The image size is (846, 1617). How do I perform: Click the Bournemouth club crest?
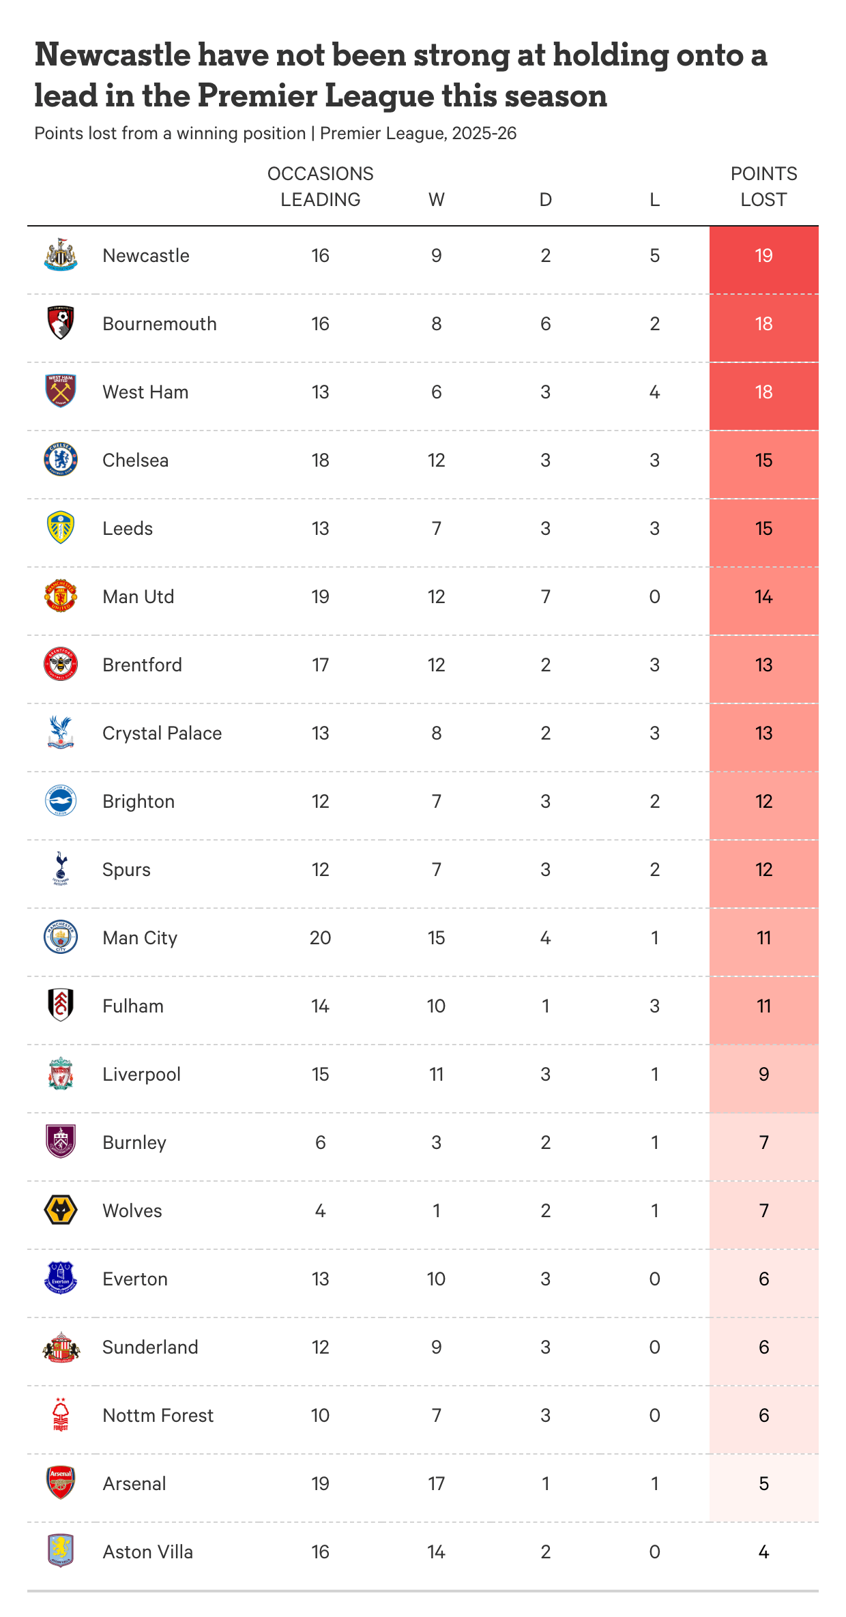pyautogui.click(x=61, y=323)
